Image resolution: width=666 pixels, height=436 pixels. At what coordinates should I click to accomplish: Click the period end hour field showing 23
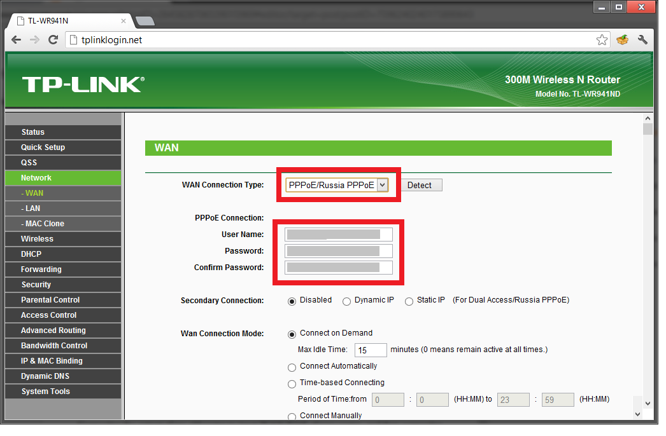point(513,400)
